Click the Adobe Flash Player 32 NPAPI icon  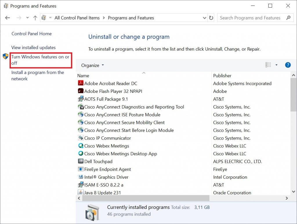coord(81,91)
